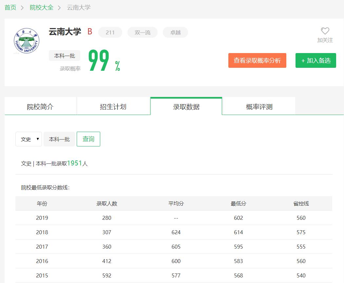Click 查看录取概率分析 orange button

pyautogui.click(x=257, y=61)
